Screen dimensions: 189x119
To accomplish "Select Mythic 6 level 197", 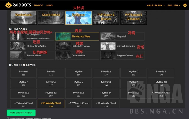I will click(x=51, y=83).
